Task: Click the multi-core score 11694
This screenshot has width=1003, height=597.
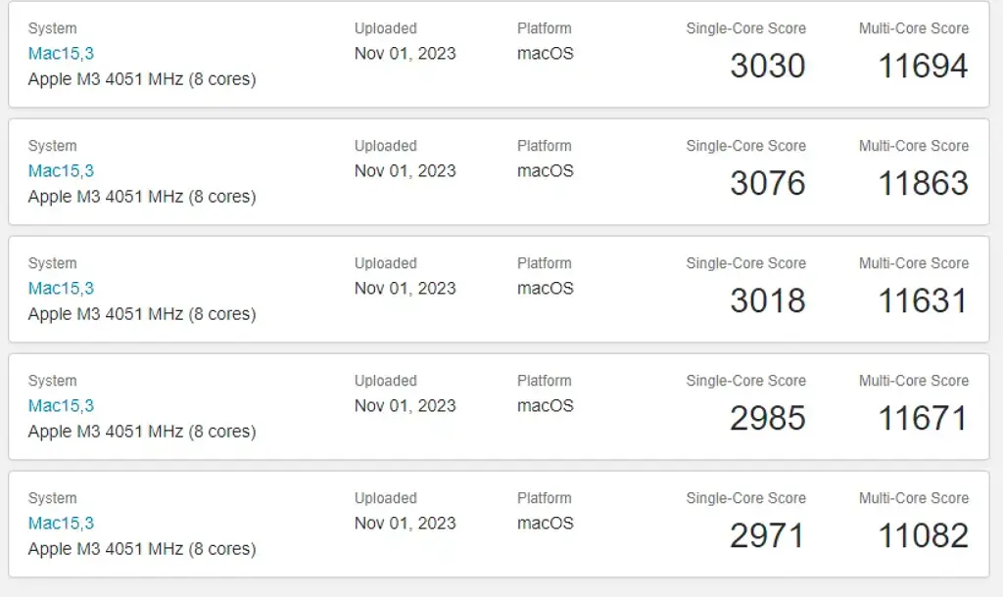Action: click(x=923, y=67)
